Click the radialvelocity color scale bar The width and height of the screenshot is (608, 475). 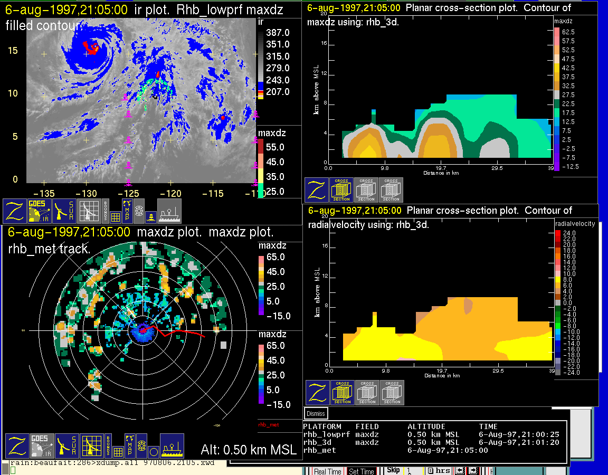click(x=558, y=302)
